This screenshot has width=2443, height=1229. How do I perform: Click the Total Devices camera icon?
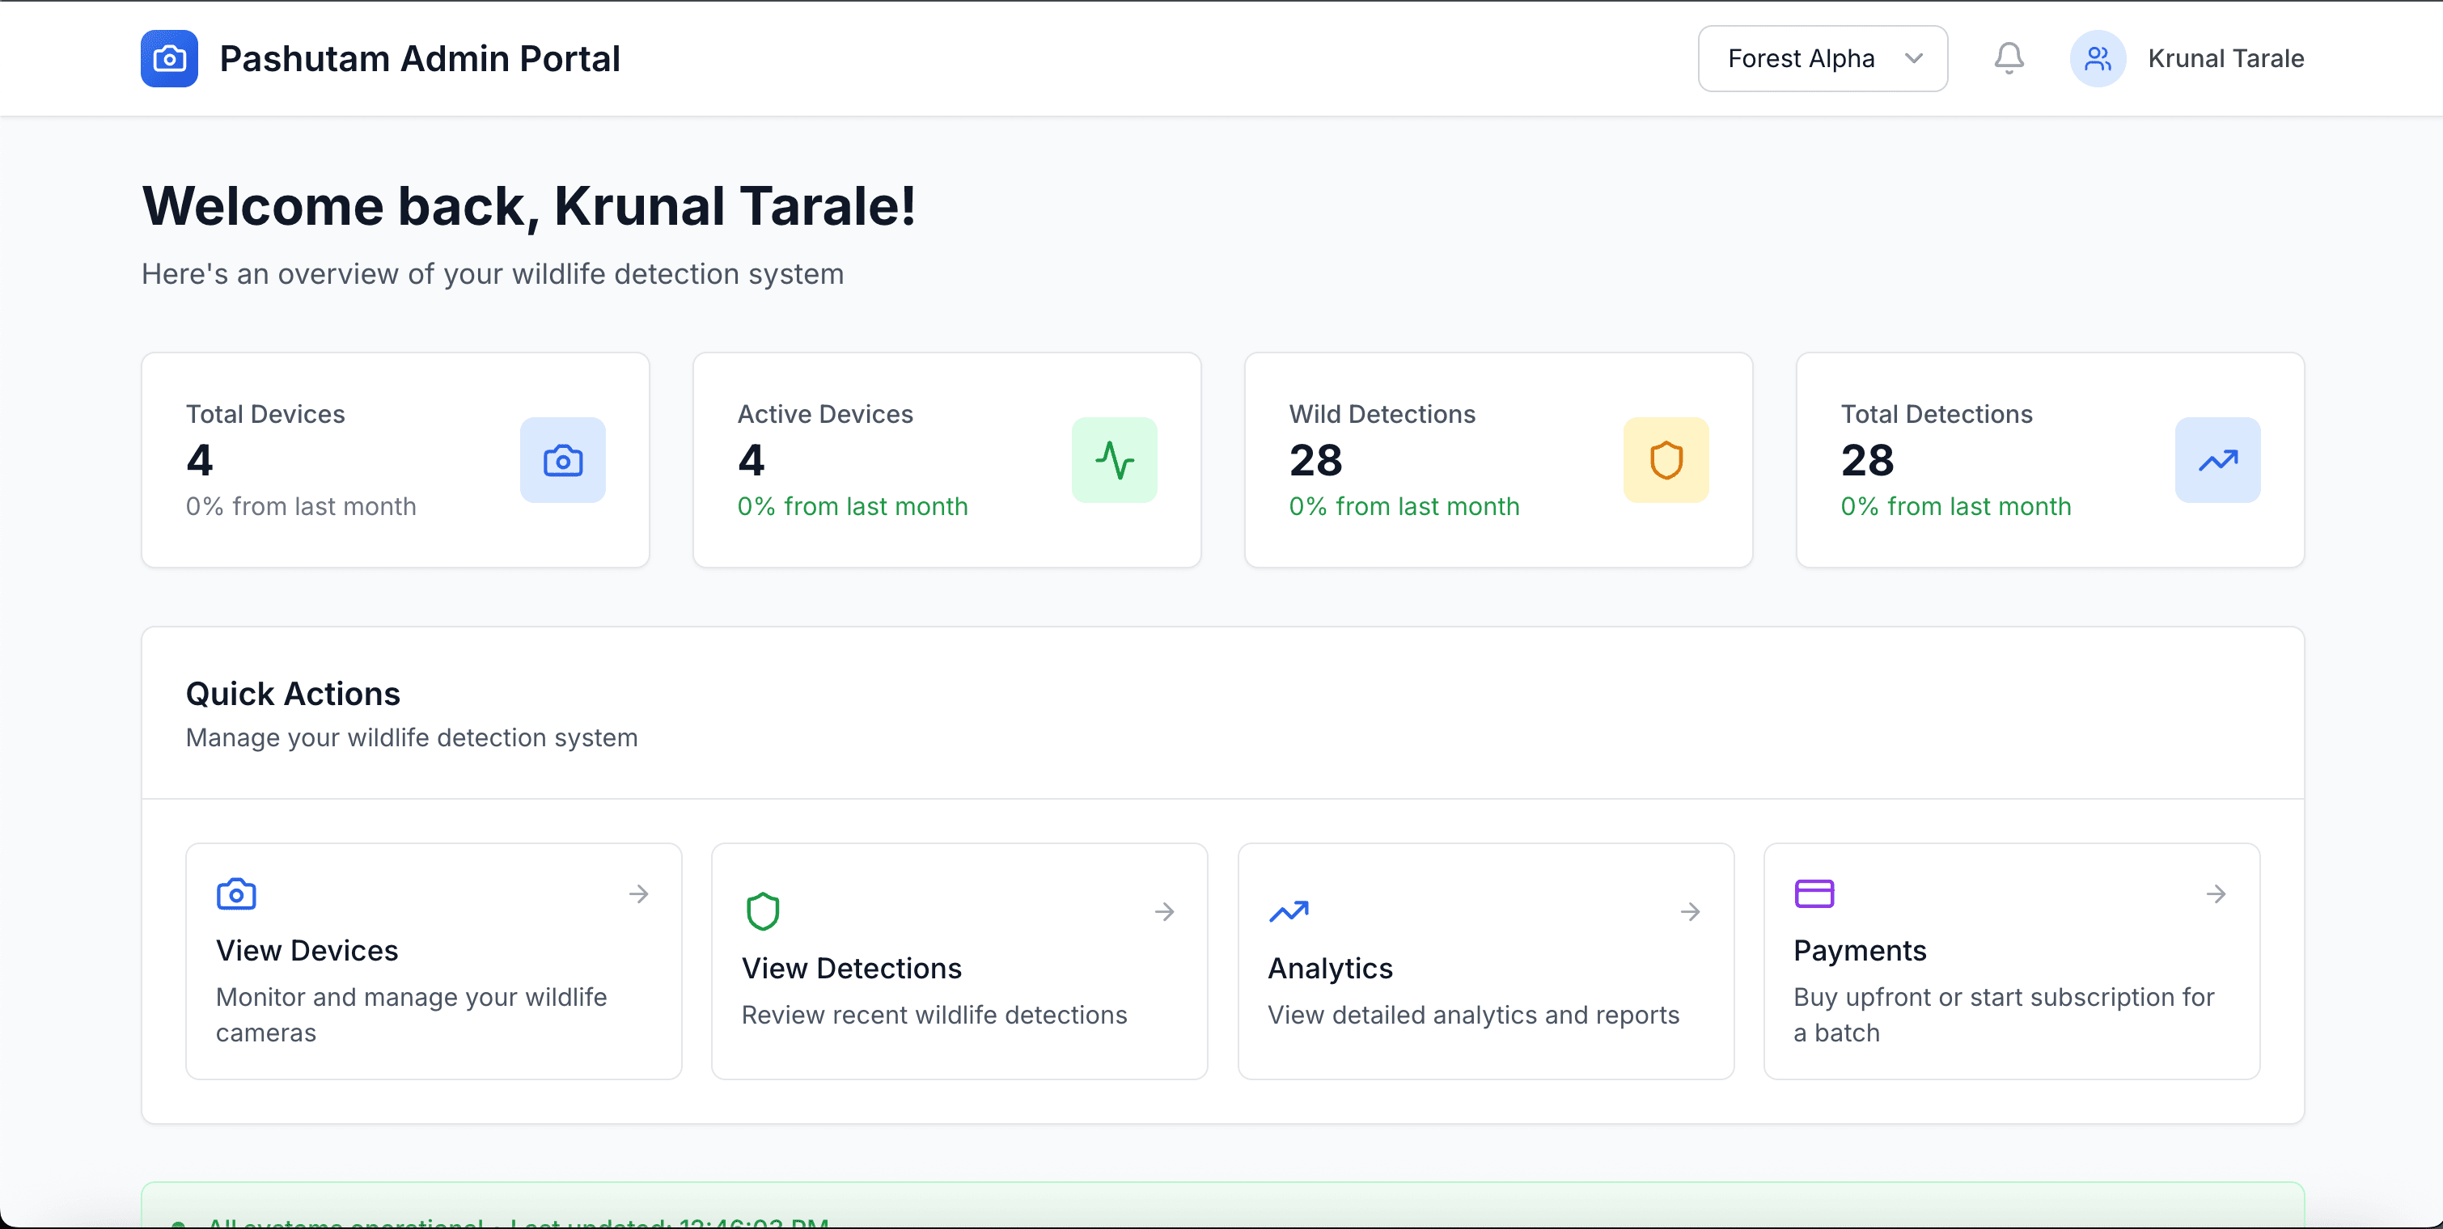tap(562, 461)
